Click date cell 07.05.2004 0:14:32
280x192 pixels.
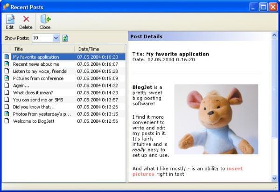pos(98,85)
